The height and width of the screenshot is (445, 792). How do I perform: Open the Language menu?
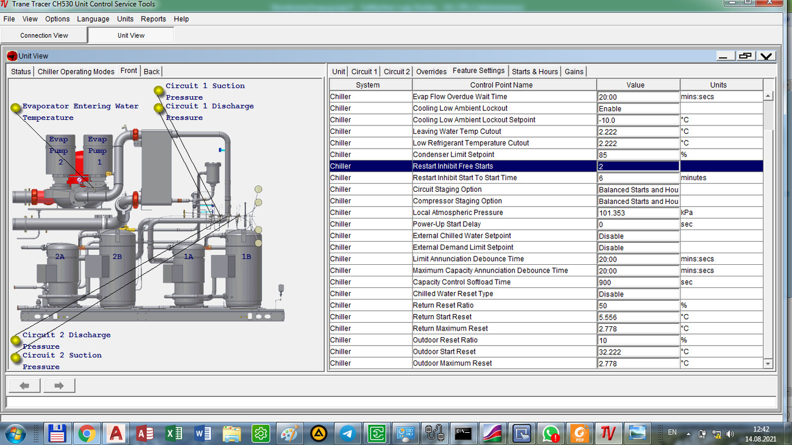(x=93, y=19)
